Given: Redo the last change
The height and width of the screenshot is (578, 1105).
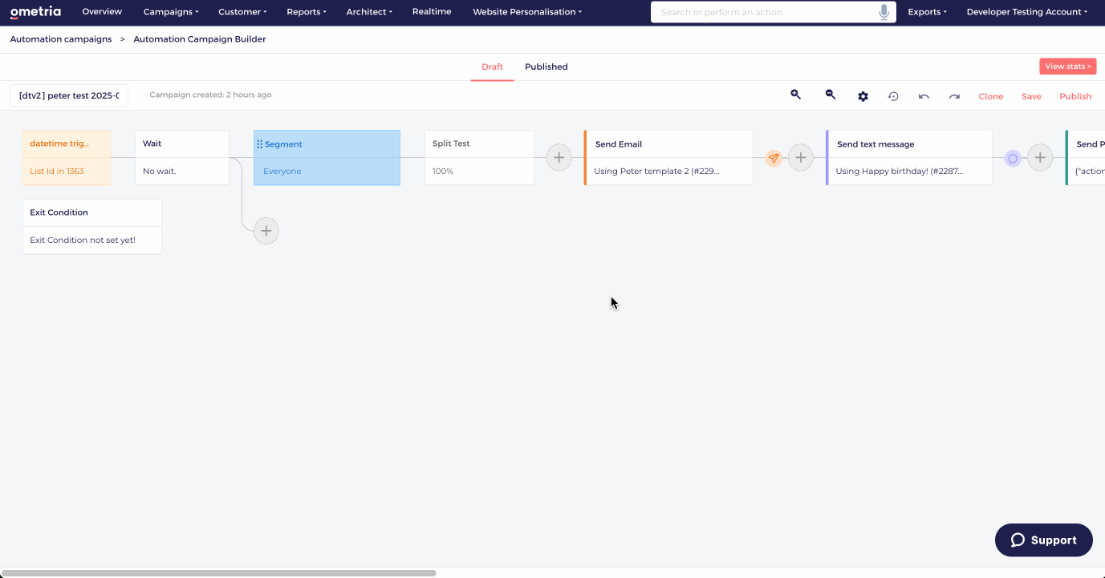Looking at the screenshot, I should 954,96.
